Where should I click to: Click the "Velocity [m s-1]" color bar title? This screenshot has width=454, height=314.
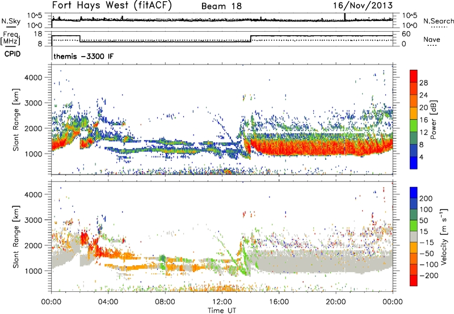click(x=443, y=236)
